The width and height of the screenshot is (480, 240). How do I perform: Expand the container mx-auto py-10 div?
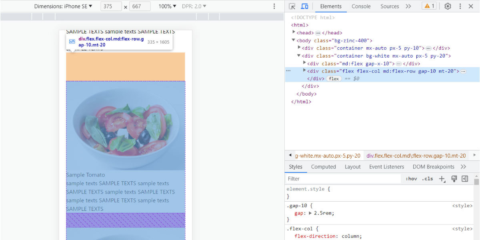(x=299, y=48)
